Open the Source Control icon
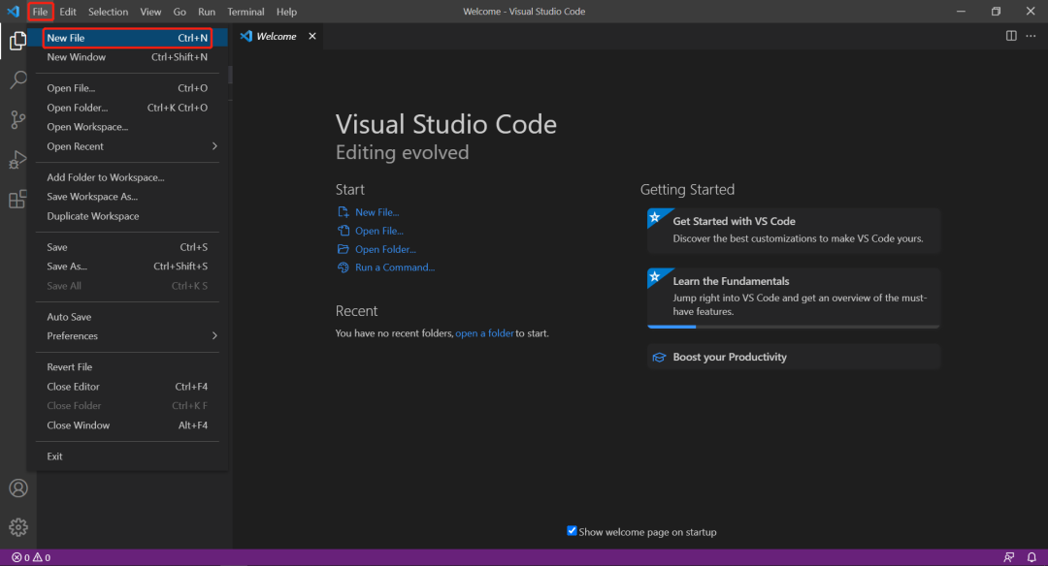Viewport: 1048px width, 566px height. (x=17, y=120)
